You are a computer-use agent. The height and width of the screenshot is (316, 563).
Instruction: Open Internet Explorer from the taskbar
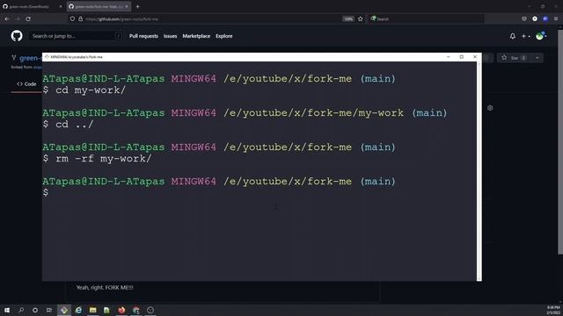point(78,310)
